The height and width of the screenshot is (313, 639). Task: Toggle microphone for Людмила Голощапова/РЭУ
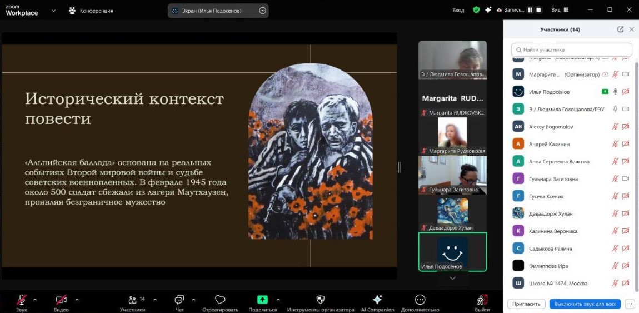pos(615,109)
